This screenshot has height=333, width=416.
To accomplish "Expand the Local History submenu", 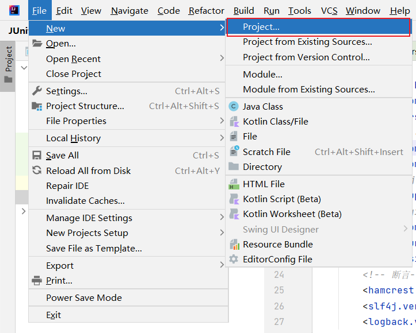I will (222, 138).
